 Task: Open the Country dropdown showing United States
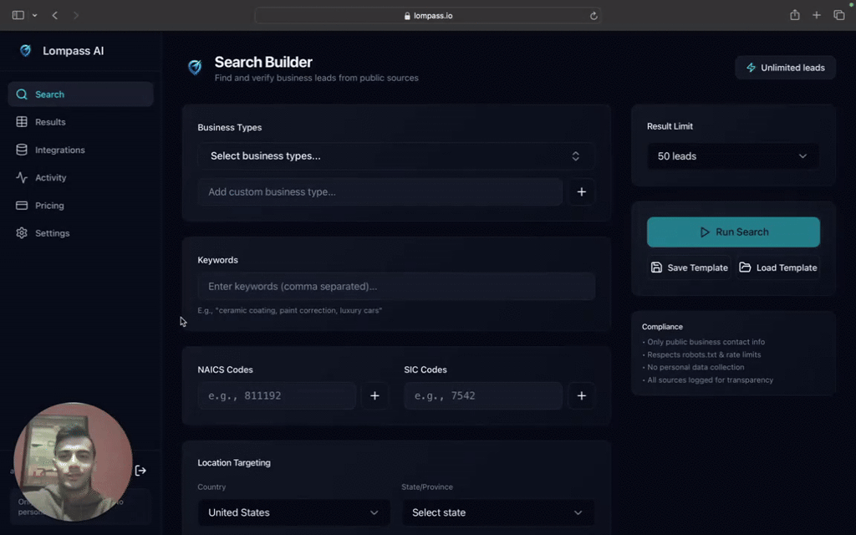[x=293, y=512]
